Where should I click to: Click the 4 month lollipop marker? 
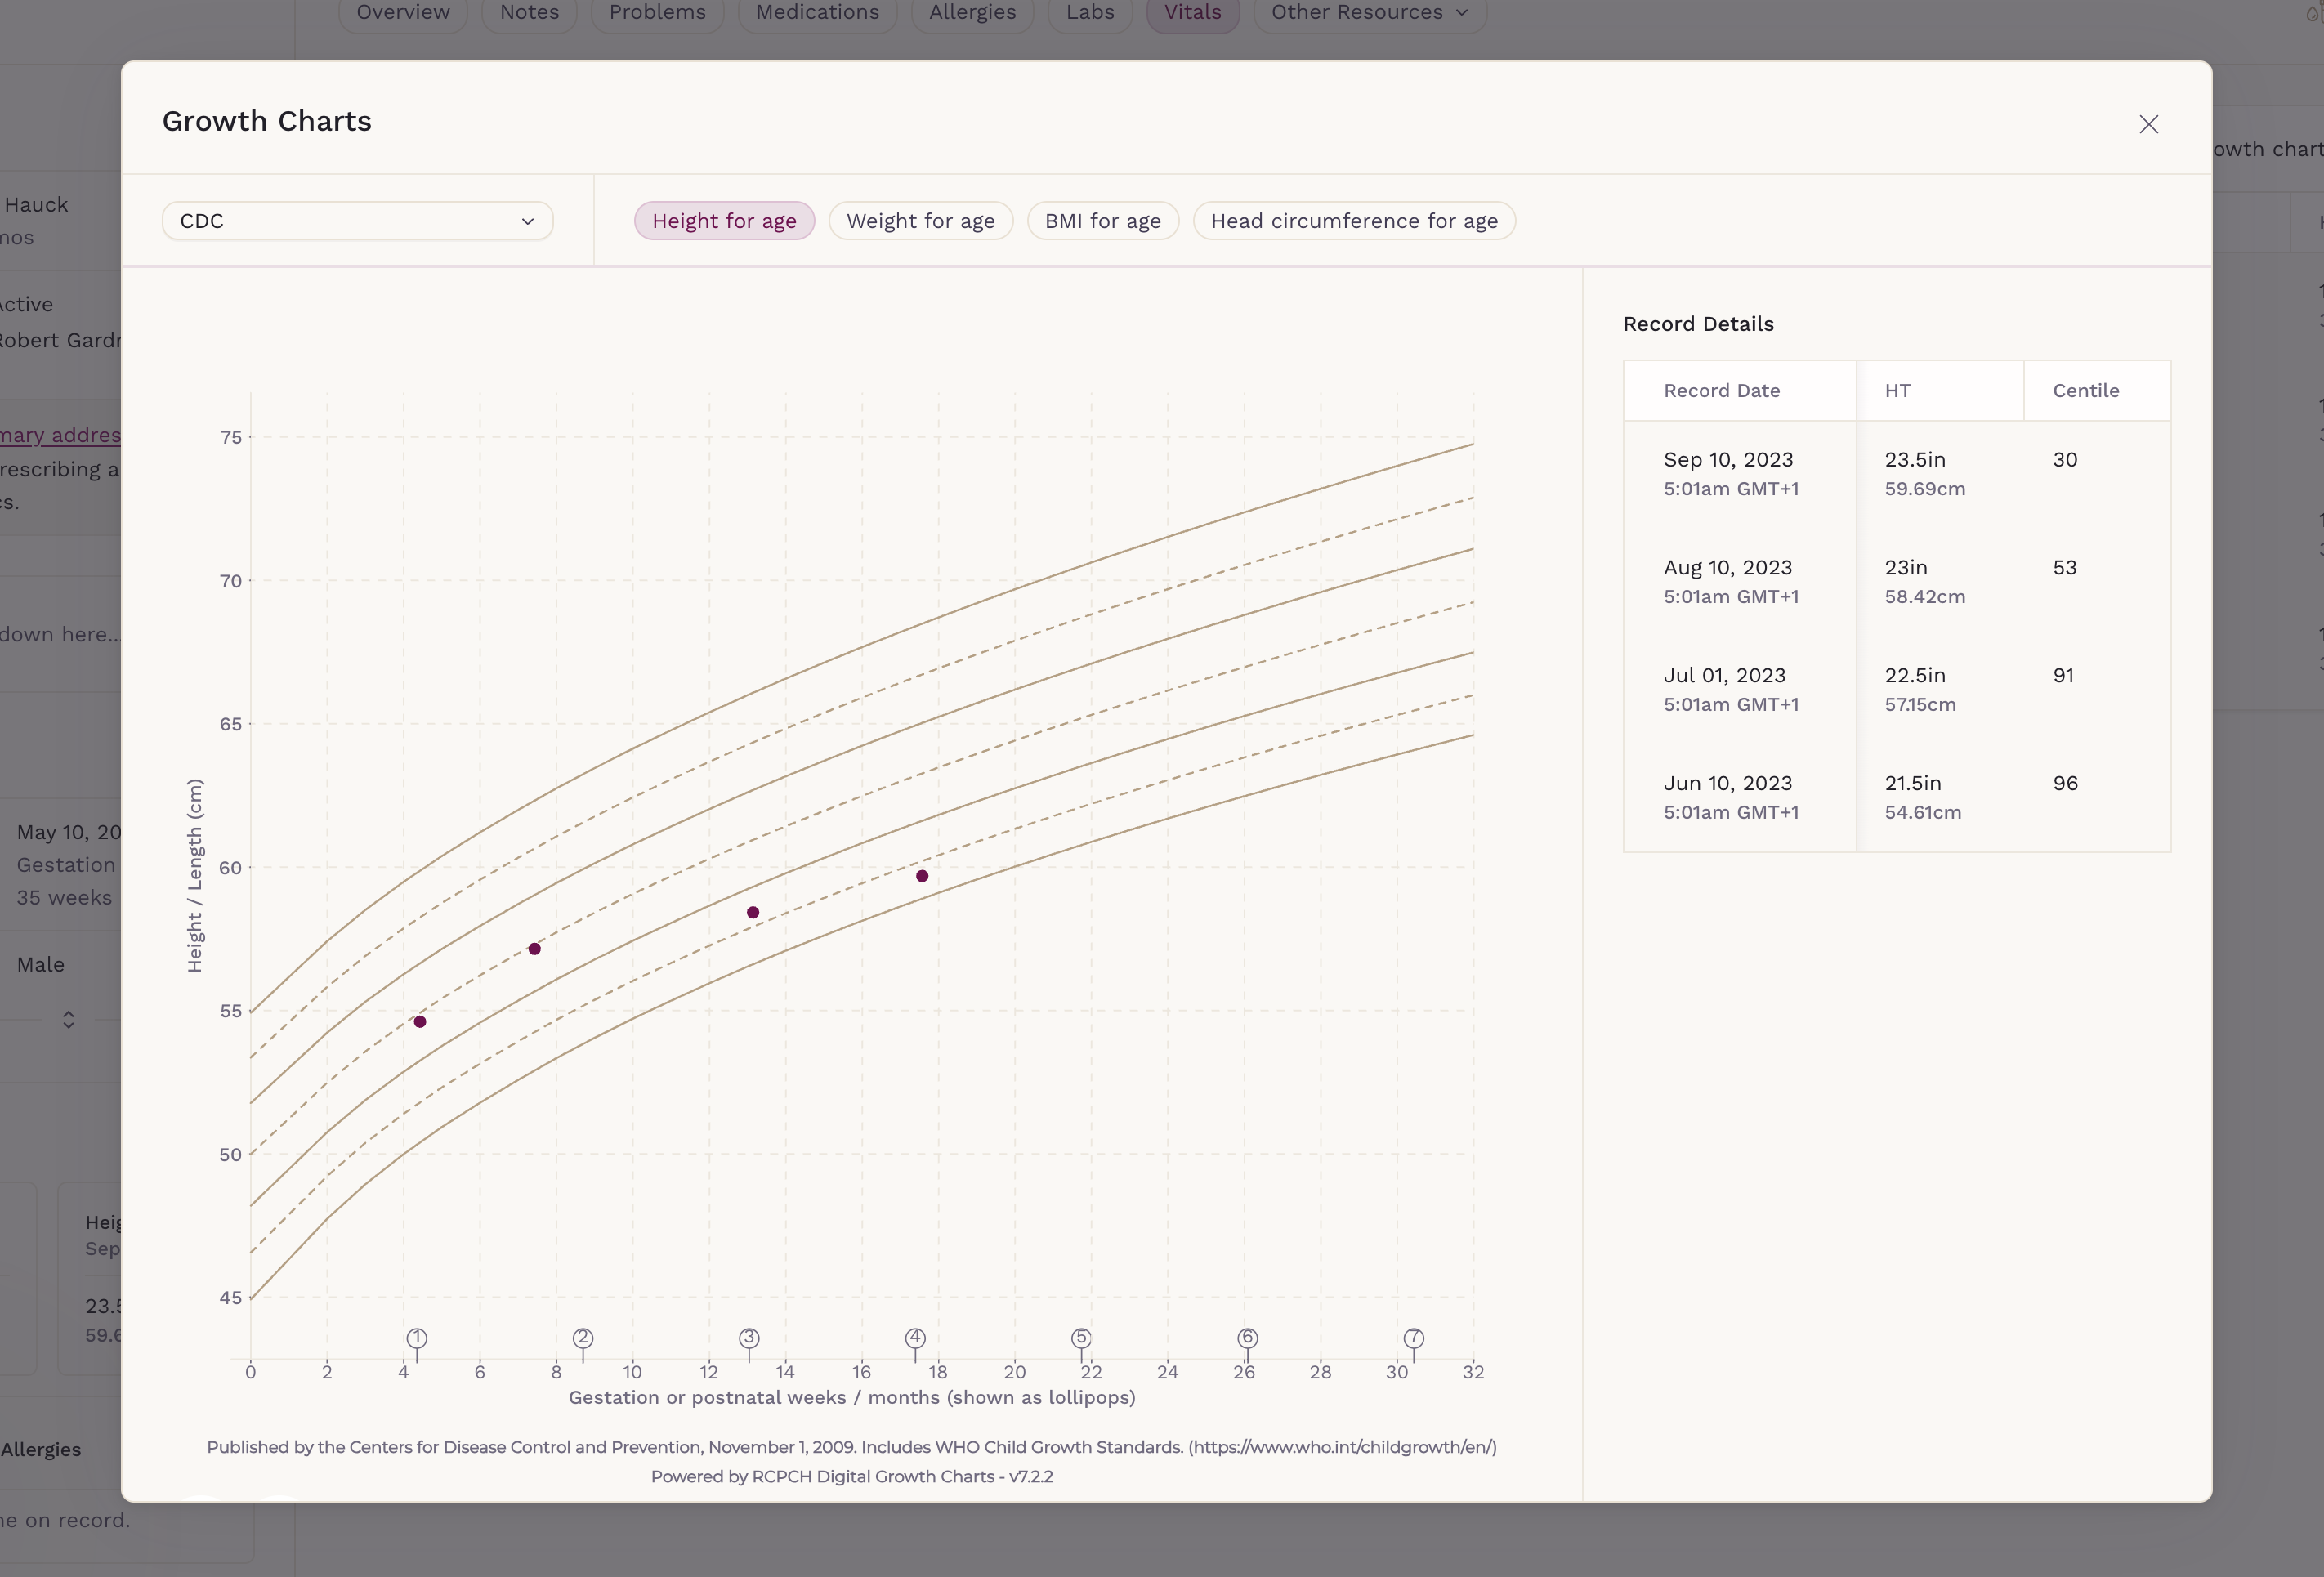pyautogui.click(x=915, y=1338)
